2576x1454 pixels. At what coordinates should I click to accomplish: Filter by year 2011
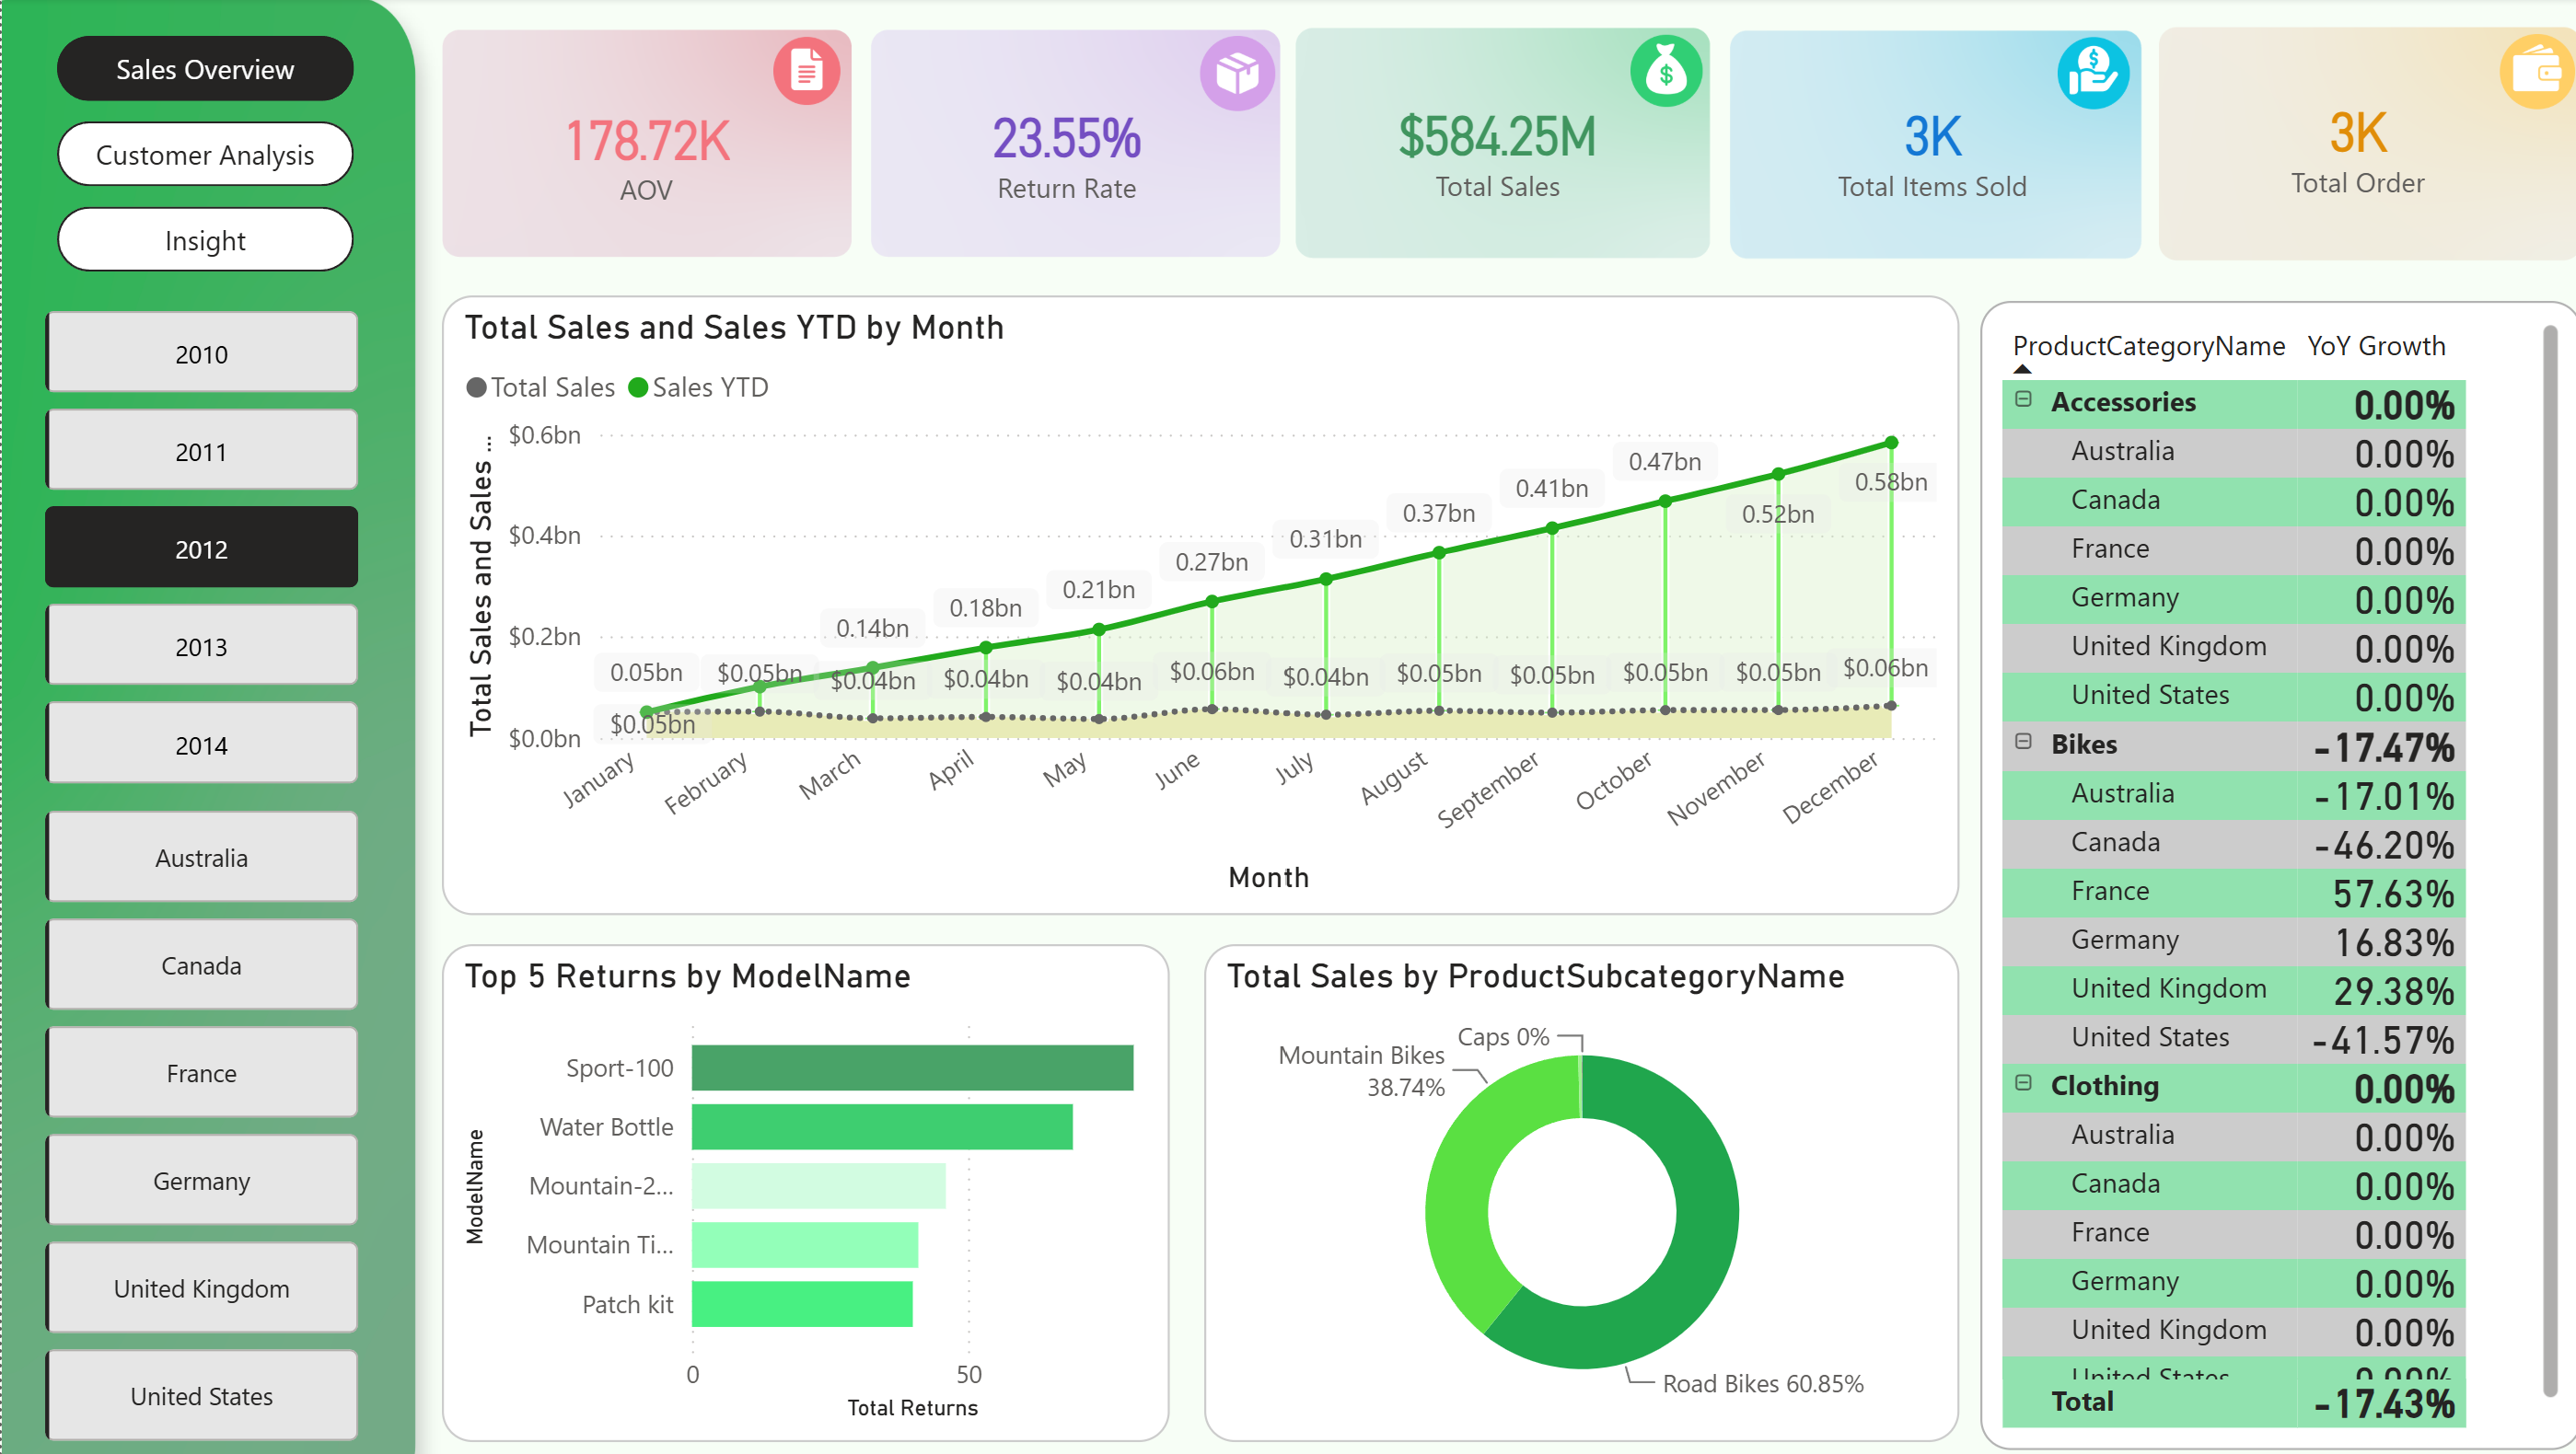pyautogui.click(x=201, y=451)
